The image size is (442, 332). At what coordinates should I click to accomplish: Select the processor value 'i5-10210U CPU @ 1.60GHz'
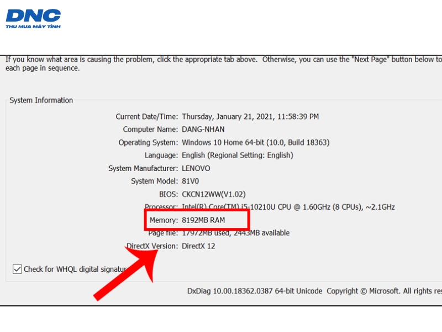click(x=286, y=207)
